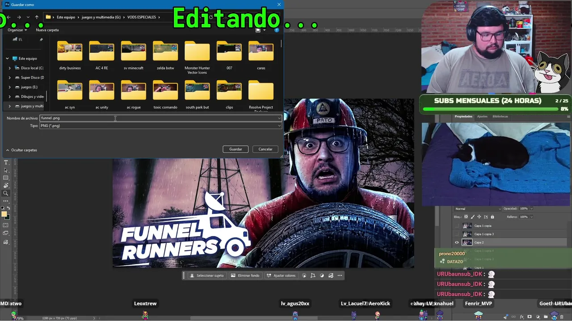This screenshot has height=321, width=572.
Task: Select the Horizontal Type tool
Action: (x=6, y=163)
